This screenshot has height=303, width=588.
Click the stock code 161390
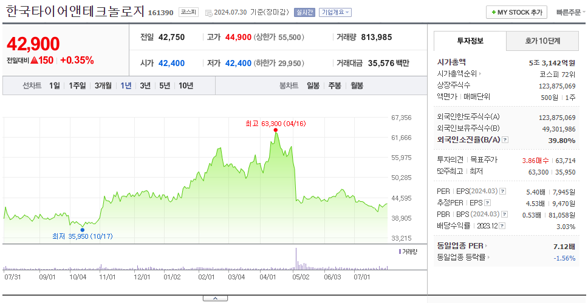[x=161, y=13]
